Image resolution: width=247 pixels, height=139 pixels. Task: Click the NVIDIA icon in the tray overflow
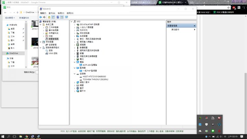[200, 118]
